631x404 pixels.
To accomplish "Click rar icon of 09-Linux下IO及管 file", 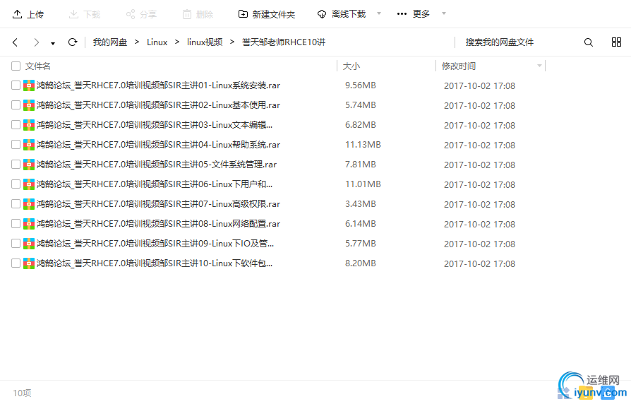I will point(29,243).
